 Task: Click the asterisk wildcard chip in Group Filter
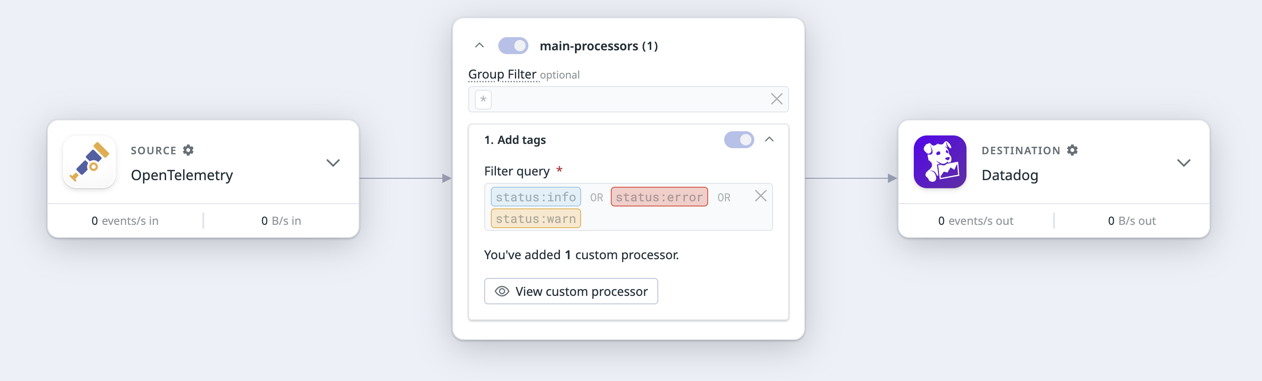click(x=483, y=99)
